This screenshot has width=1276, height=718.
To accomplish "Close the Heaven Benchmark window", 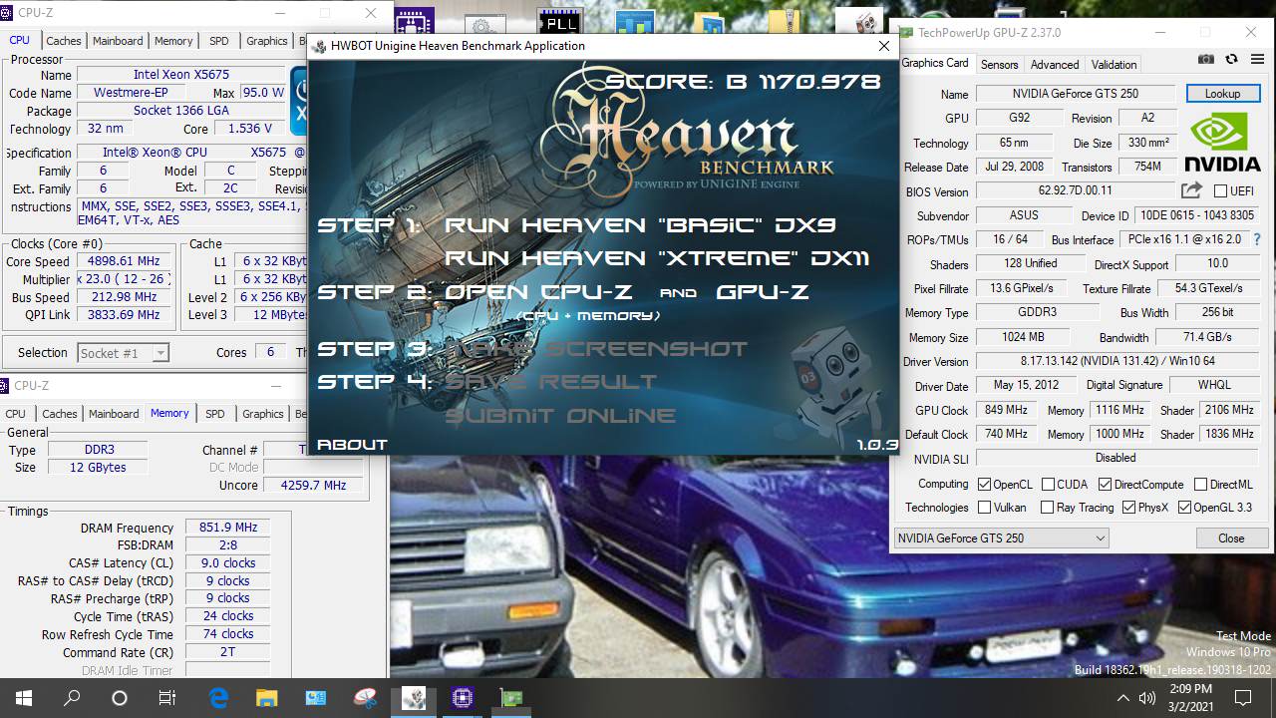I will (x=883, y=46).
